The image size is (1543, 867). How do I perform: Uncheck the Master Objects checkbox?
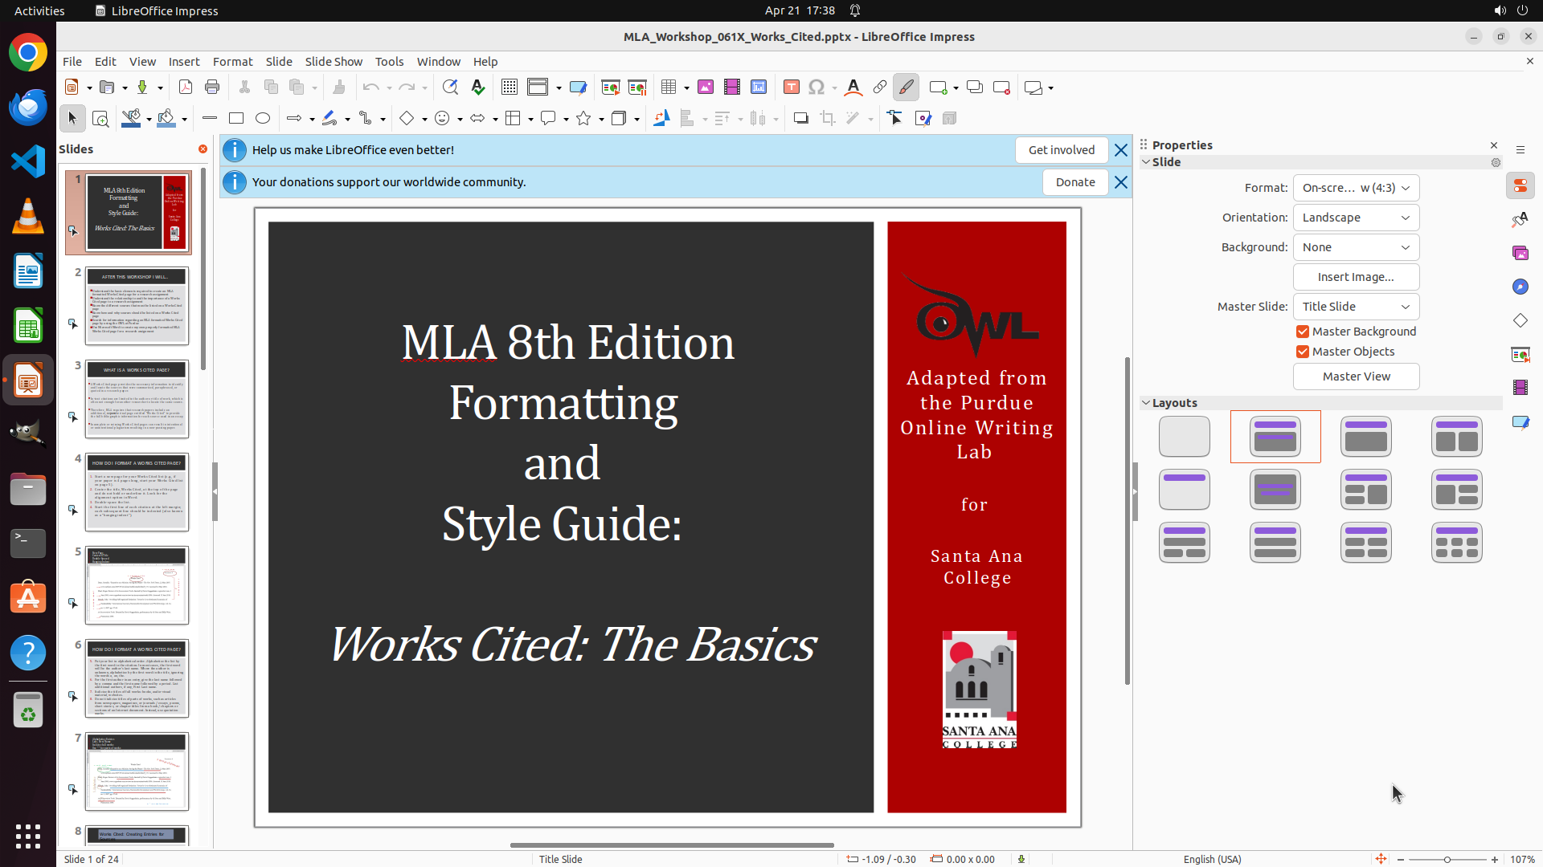[x=1303, y=352]
